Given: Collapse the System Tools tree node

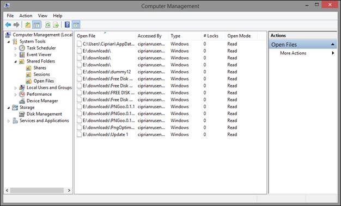Looking at the screenshot, I should tap(9, 42).
